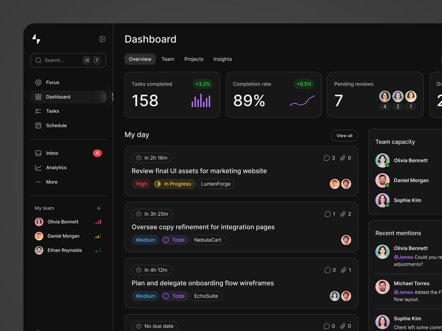Open attachments on Oversee copy refinement task

tap(345, 214)
